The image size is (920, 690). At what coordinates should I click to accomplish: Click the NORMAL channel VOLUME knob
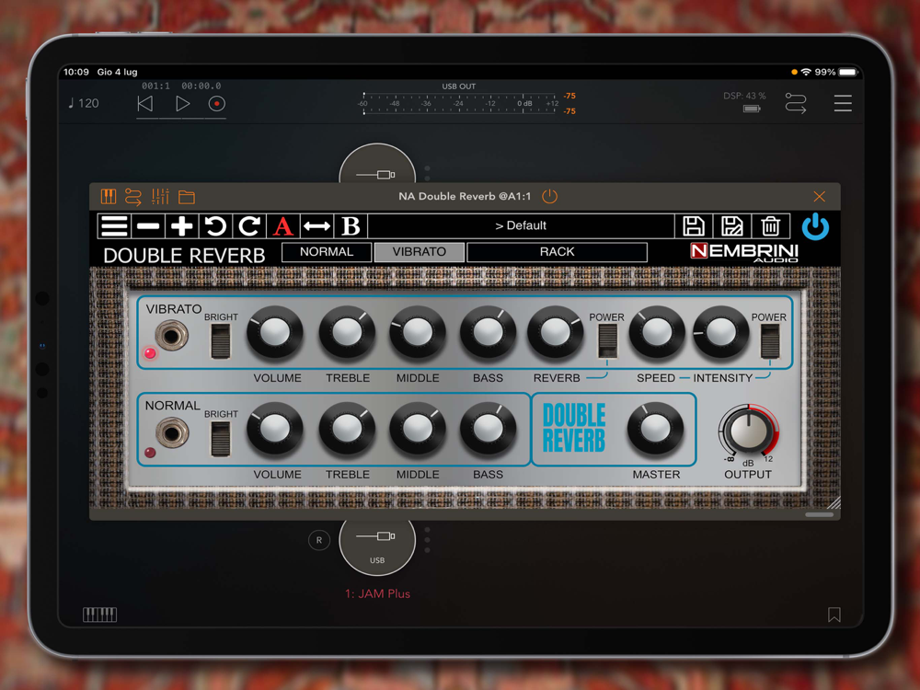coord(274,430)
